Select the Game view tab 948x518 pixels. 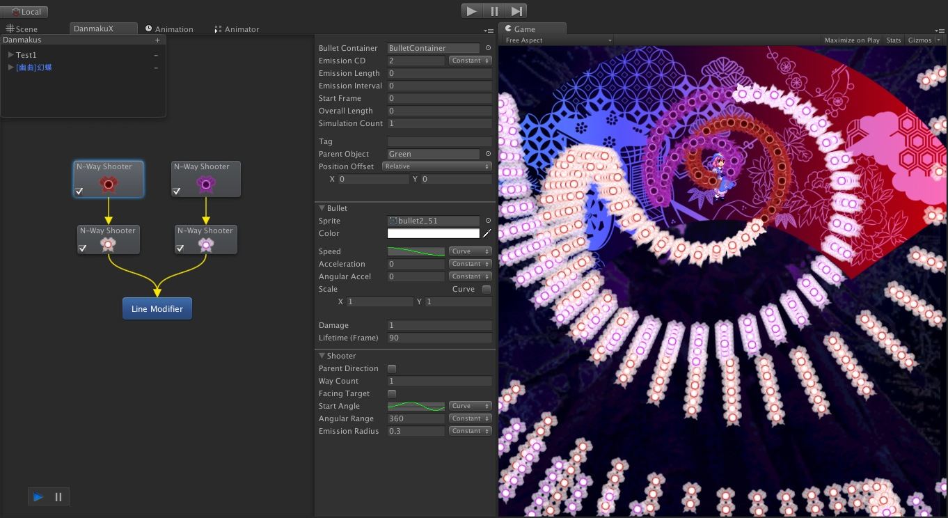click(532, 29)
